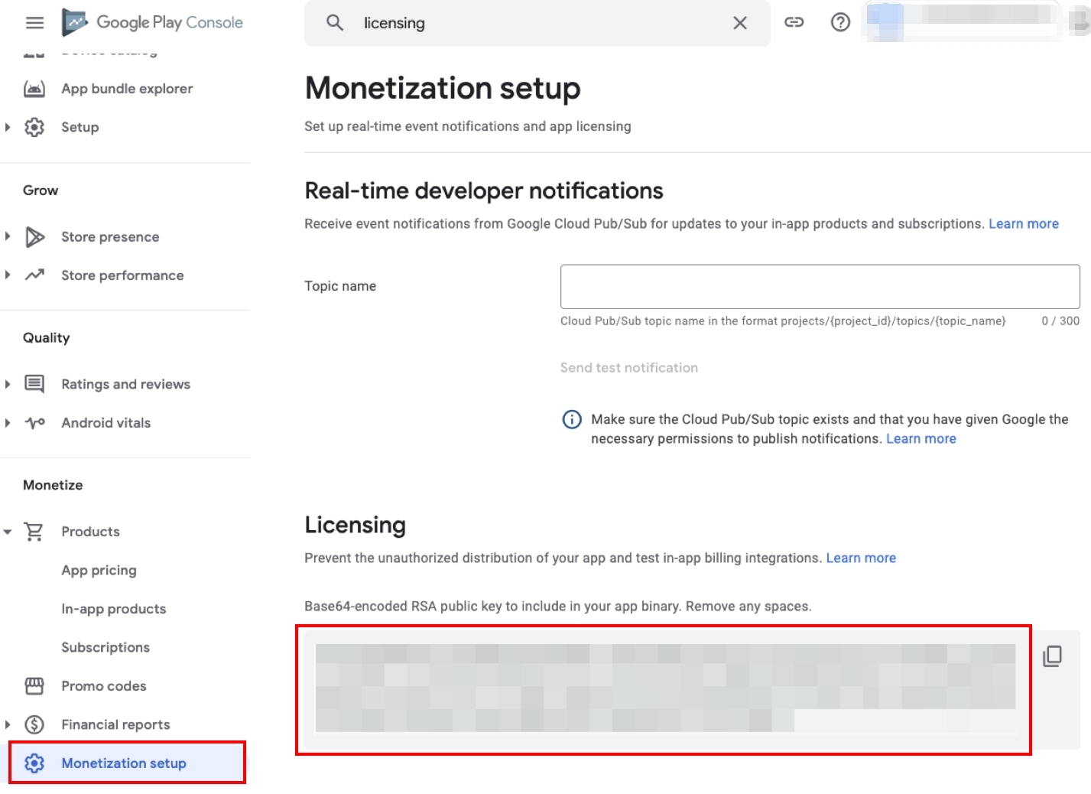Expand the Financial reports arrow
Viewport: 1091px width, 794px height.
8,724
